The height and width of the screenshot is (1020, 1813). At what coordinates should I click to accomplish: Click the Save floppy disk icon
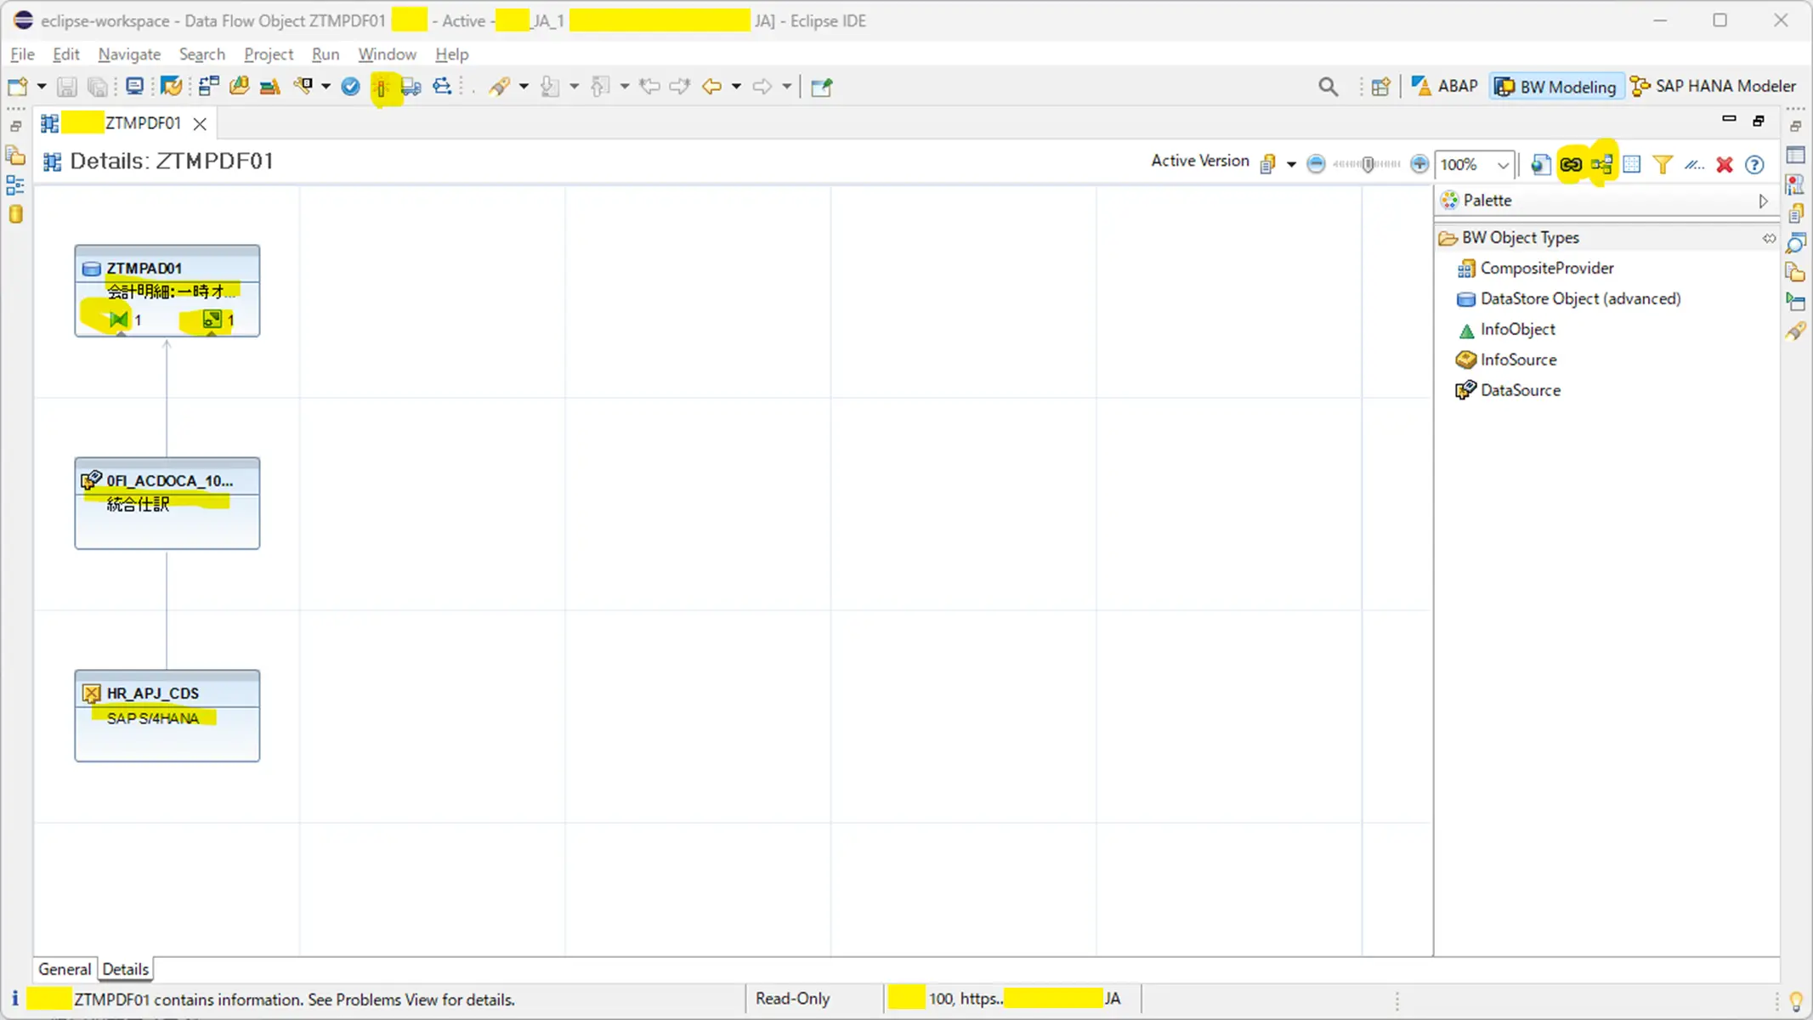(x=67, y=86)
